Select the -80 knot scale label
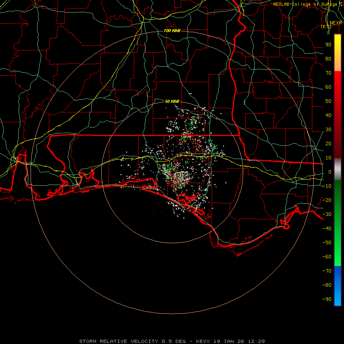Image resolution: width=344 pixels, height=344 pixels. pyautogui.click(x=327, y=285)
